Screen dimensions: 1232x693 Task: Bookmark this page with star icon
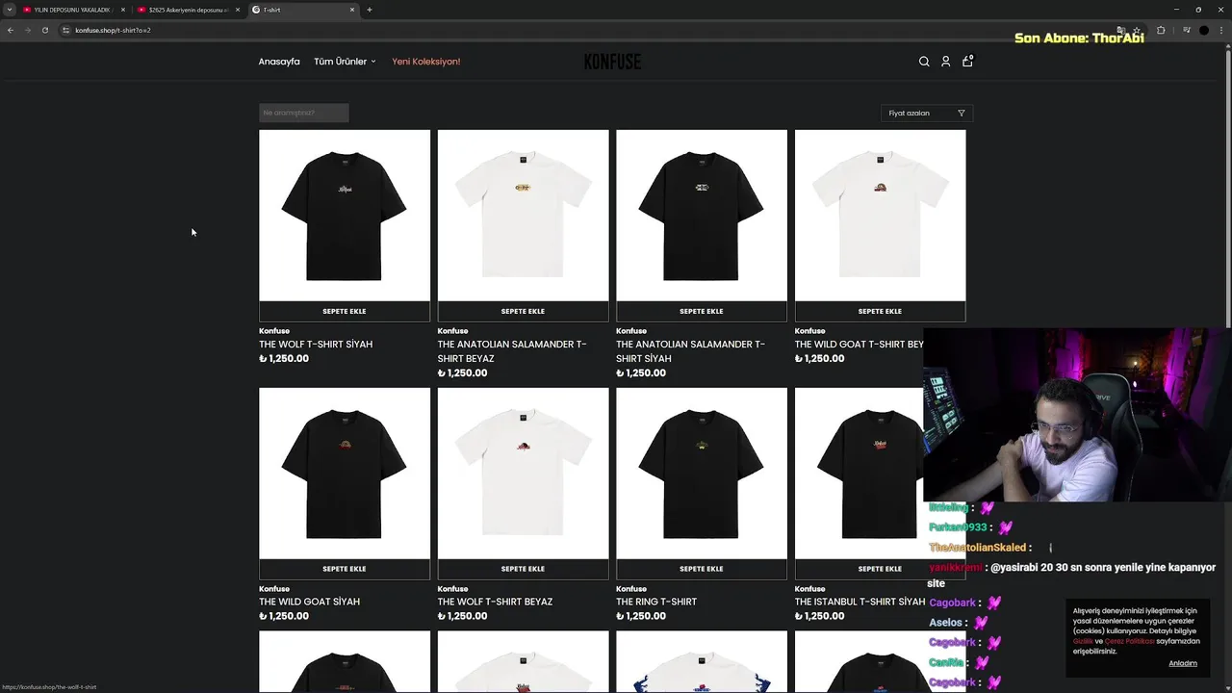1137,30
